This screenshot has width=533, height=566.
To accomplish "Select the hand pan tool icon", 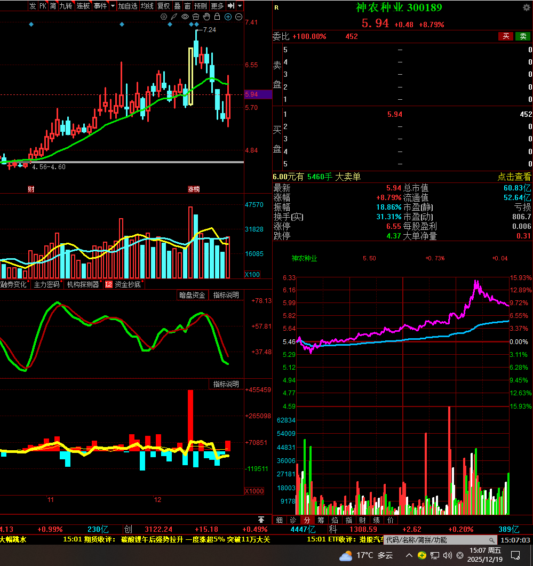I will 206,17.
